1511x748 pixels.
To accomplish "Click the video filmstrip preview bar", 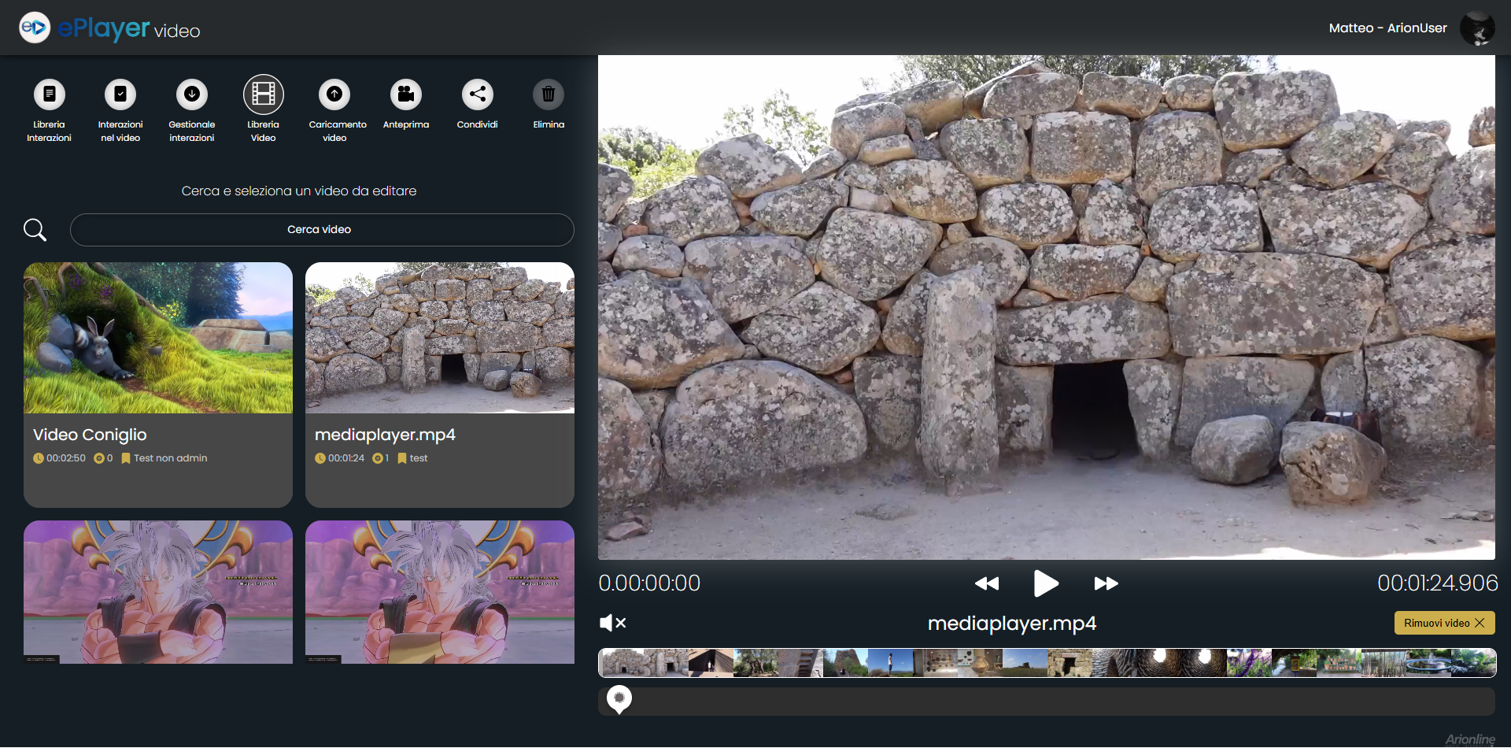I will (x=1047, y=663).
